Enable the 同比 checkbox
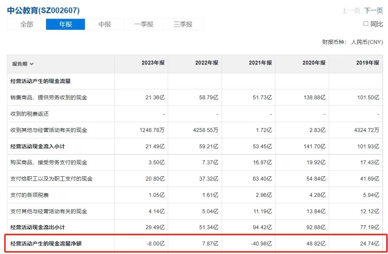The width and height of the screenshot is (388, 254). click(366, 24)
